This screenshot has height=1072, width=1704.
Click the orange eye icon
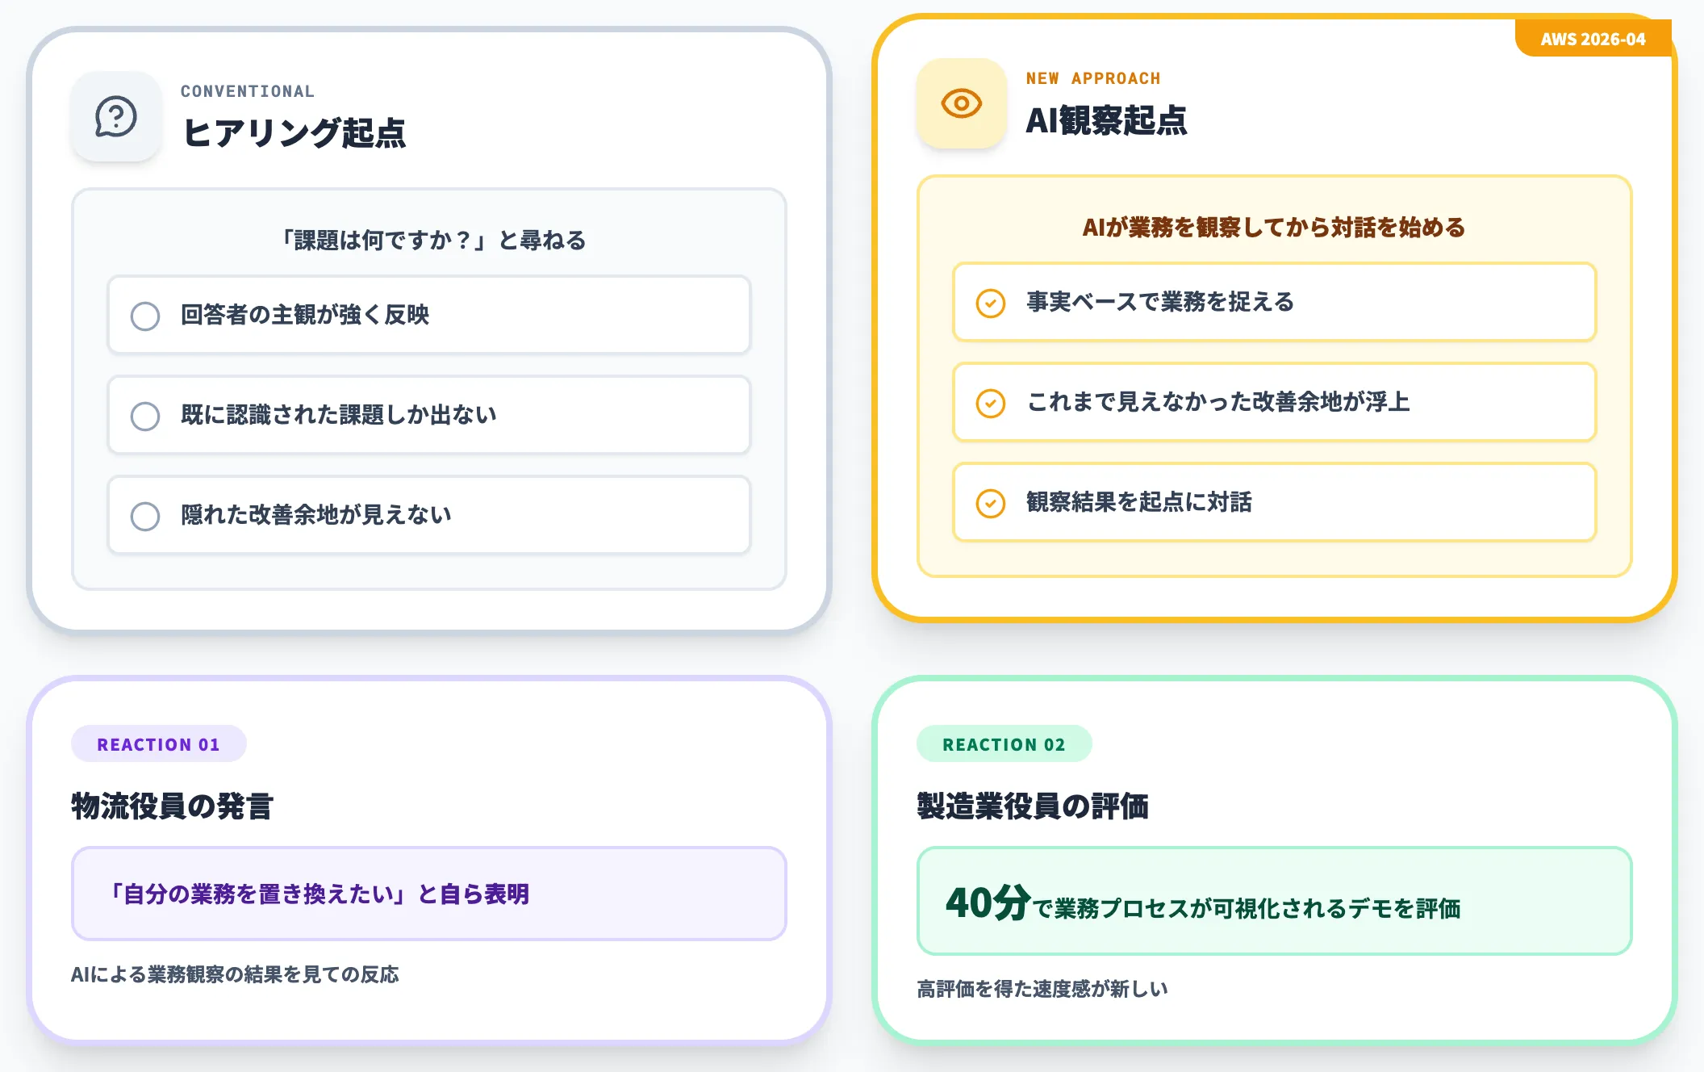[961, 103]
